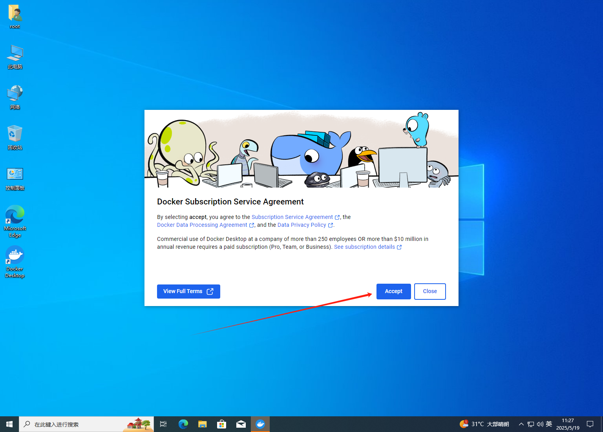Viewport: 603px width, 432px height.
Task: Follow the See subscription details link
Action: (x=368, y=247)
